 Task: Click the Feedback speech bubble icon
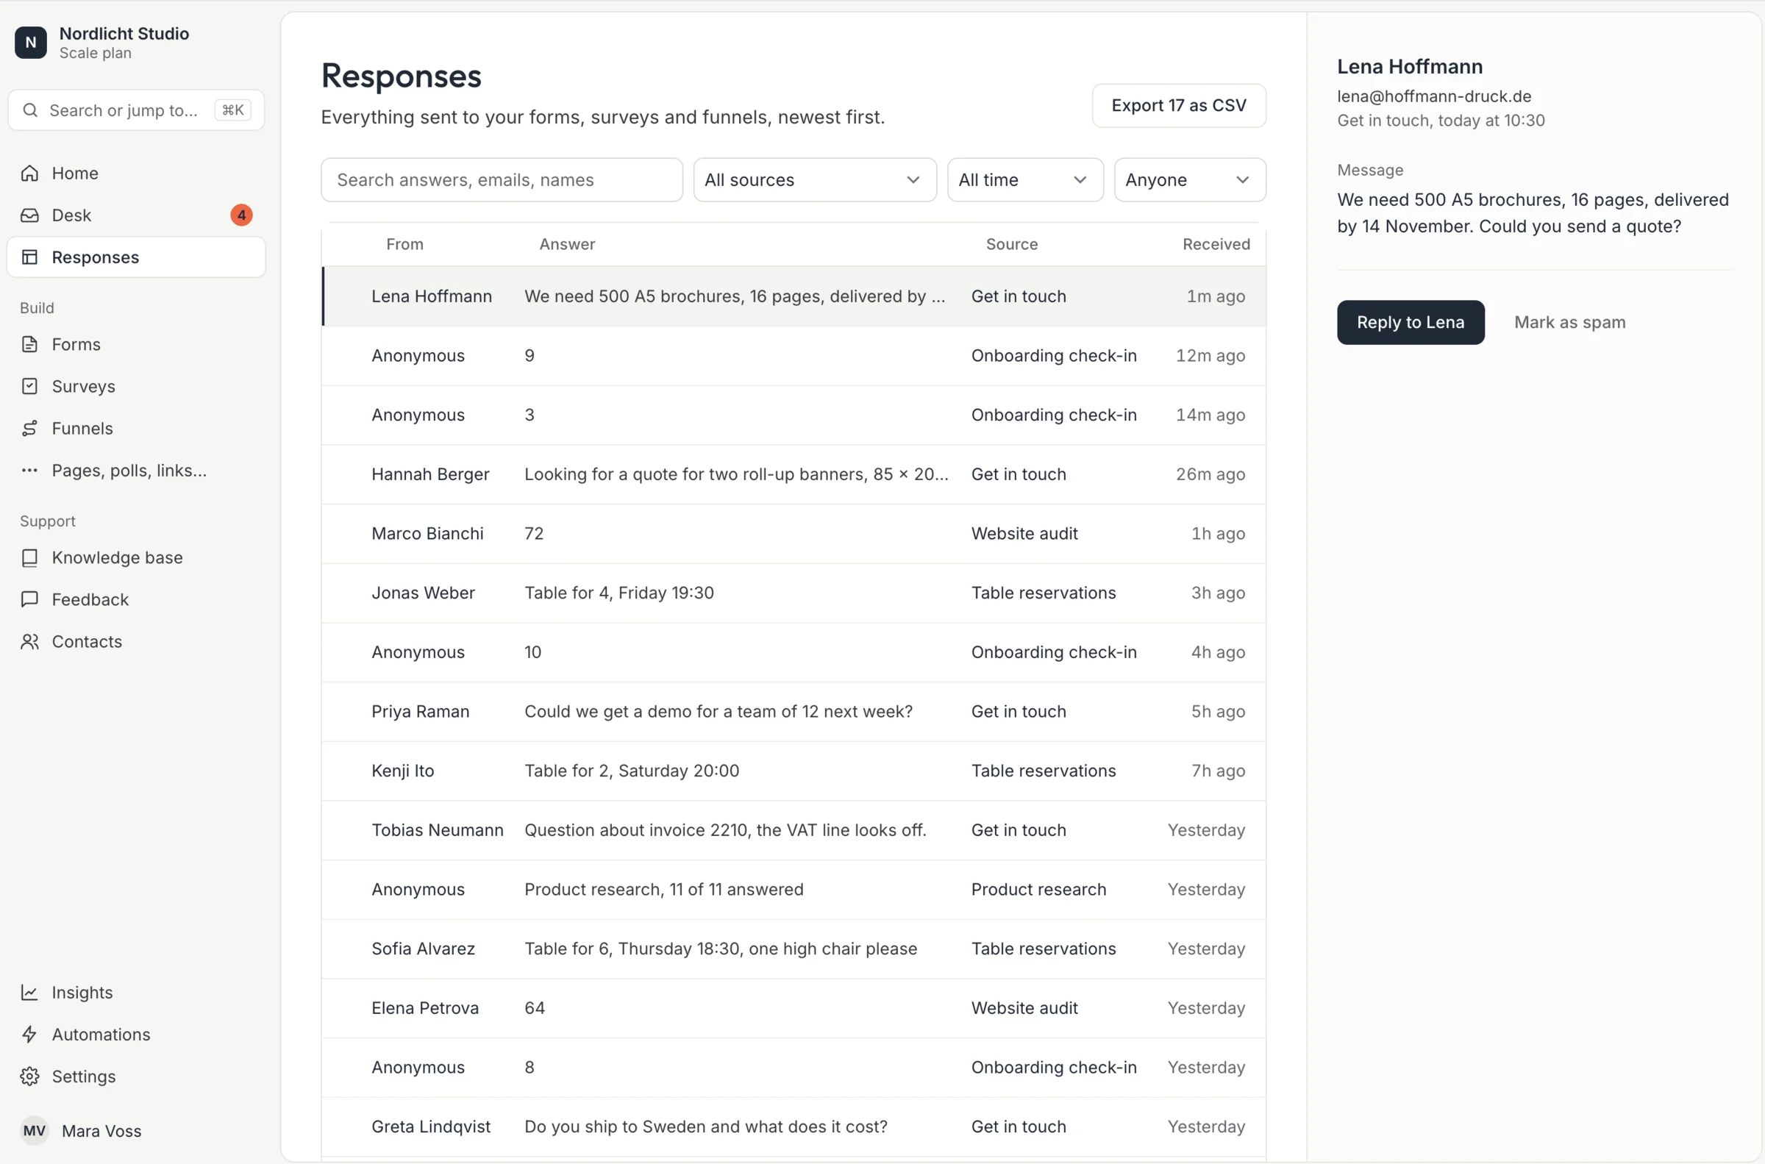[x=29, y=599]
